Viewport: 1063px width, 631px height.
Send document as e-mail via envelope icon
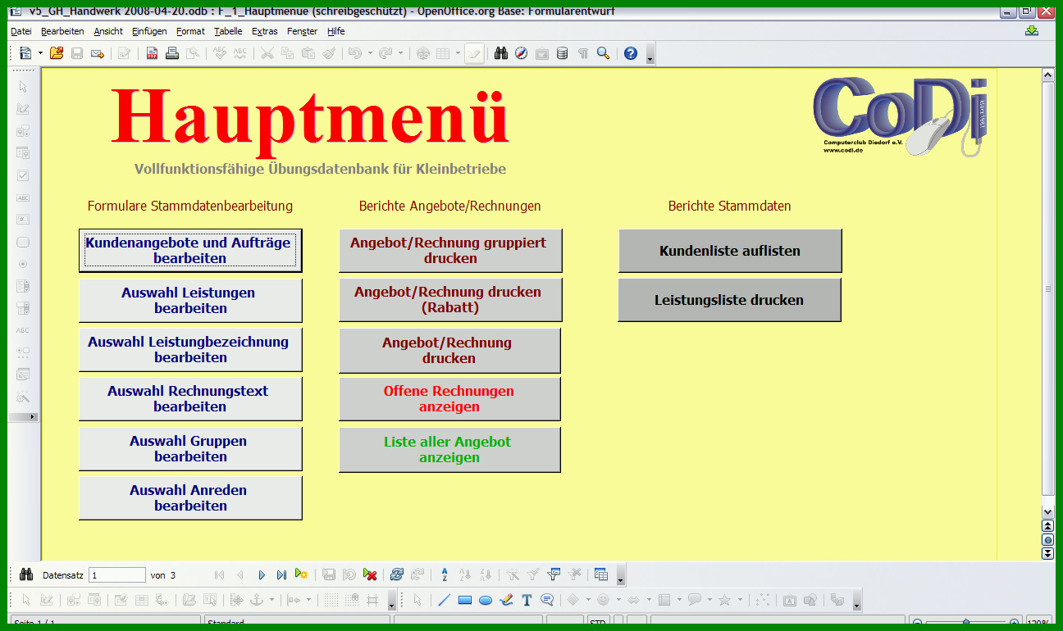coord(97,53)
